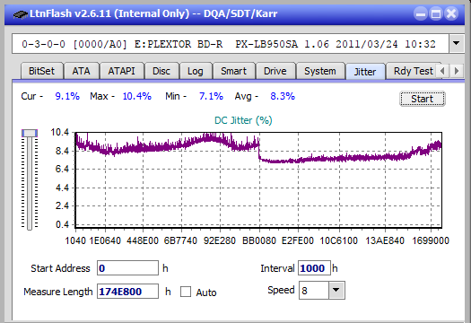The height and width of the screenshot is (323, 471).
Task: Switch to the BitSet tab
Action: pyautogui.click(x=42, y=71)
